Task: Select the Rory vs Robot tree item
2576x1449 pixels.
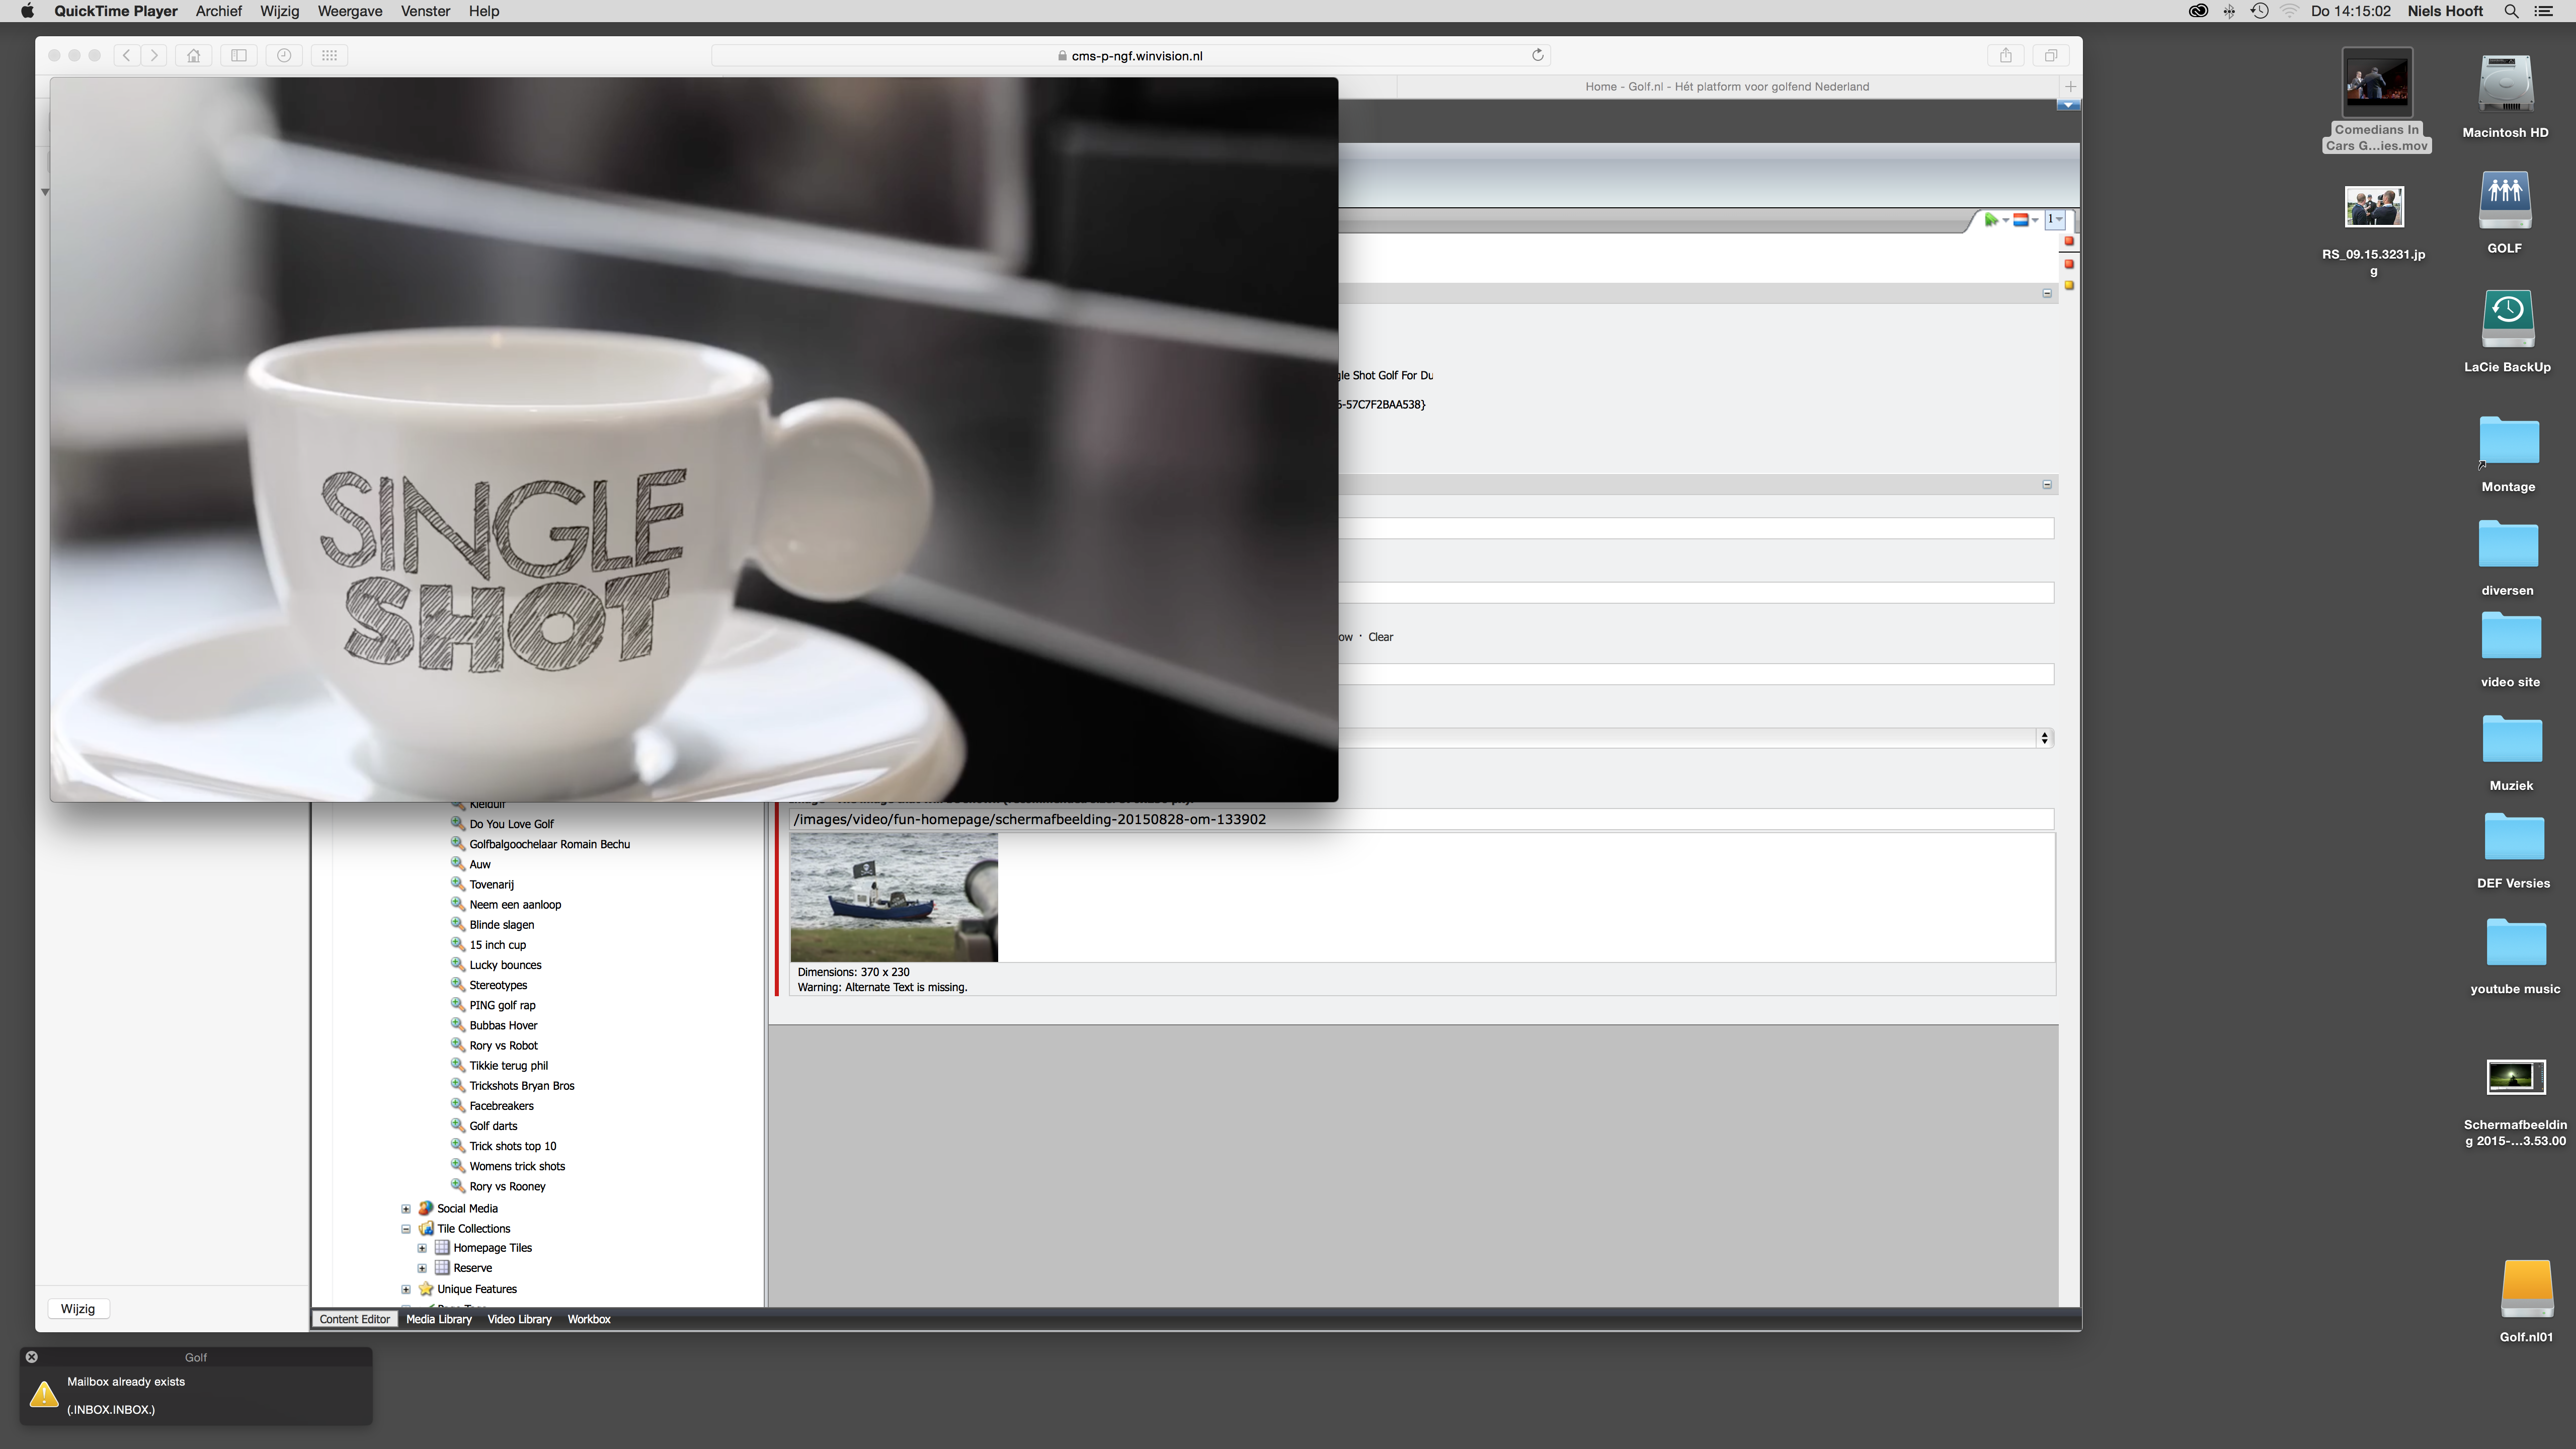Action: [503, 1046]
